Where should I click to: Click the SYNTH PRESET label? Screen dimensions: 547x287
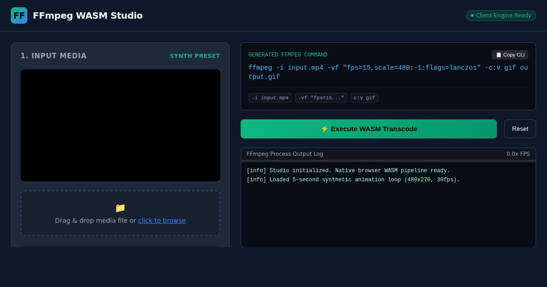[195, 56]
